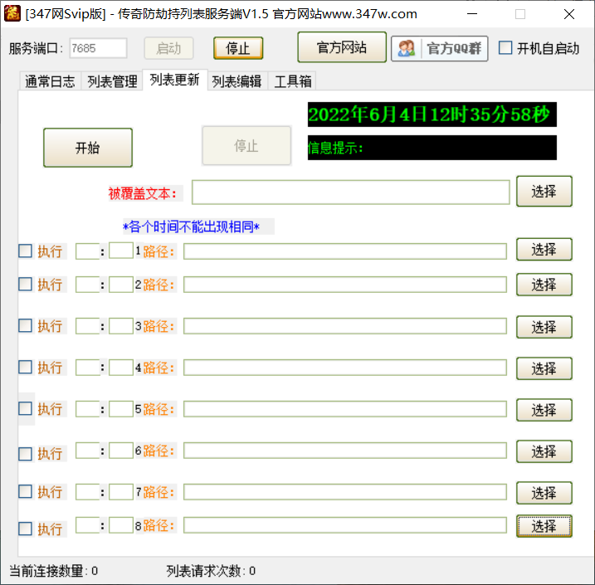Click 选择 for path 8
Viewport: 595px width, 585px height.
544,526
